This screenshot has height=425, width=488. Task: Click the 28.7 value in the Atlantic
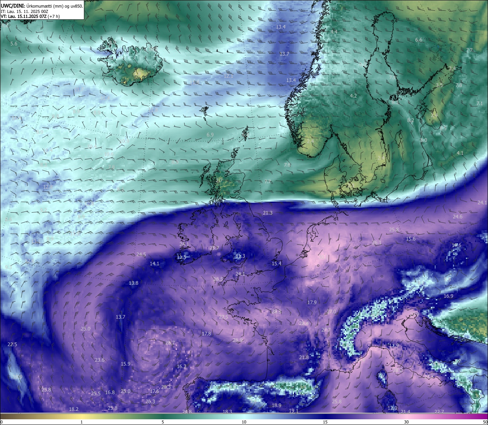pos(170,343)
